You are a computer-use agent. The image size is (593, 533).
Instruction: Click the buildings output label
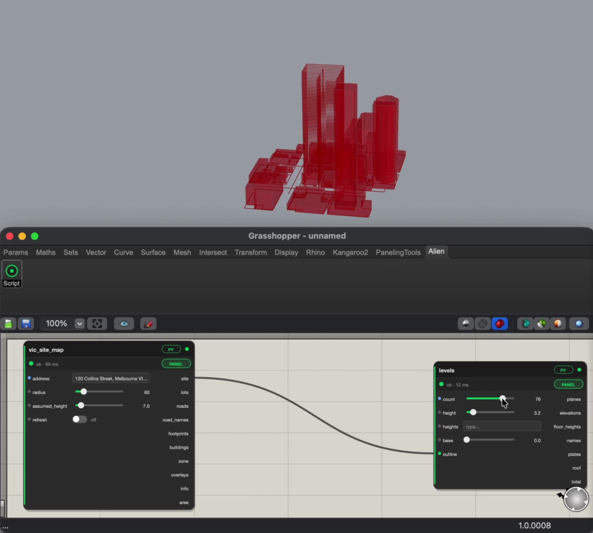coord(179,447)
